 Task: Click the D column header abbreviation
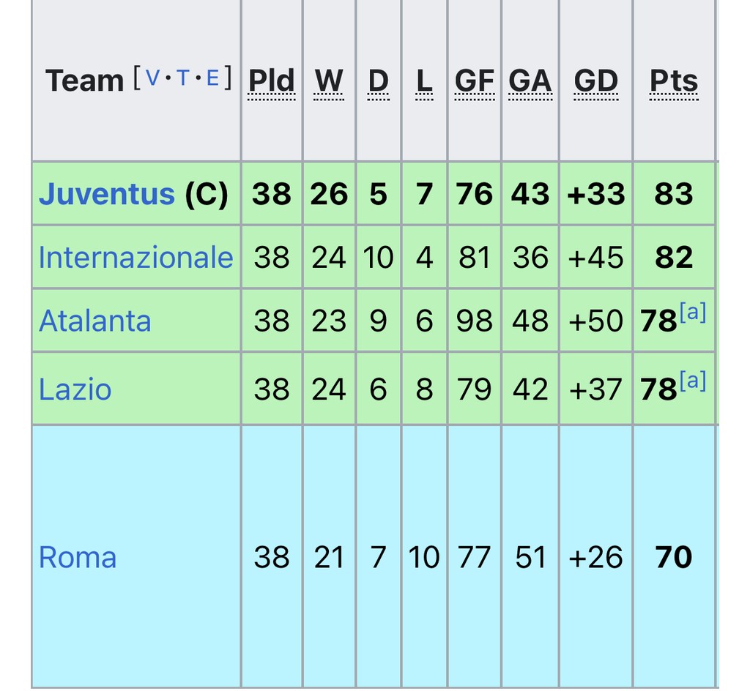tap(378, 81)
